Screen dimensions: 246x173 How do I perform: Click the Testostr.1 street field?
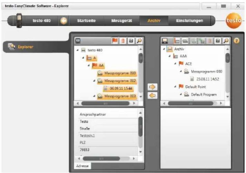(x=108, y=136)
